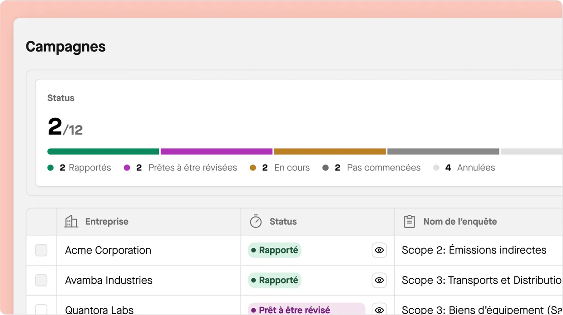The height and width of the screenshot is (315, 563).
Task: Select the Acme Corporation row checkbox
Action: click(41, 250)
